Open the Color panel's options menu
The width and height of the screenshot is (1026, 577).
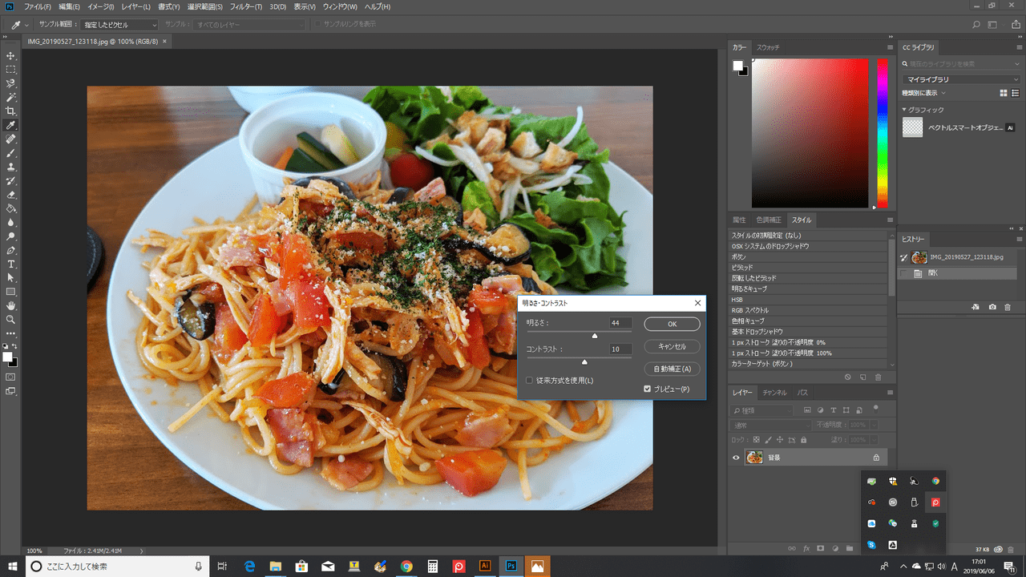point(890,47)
